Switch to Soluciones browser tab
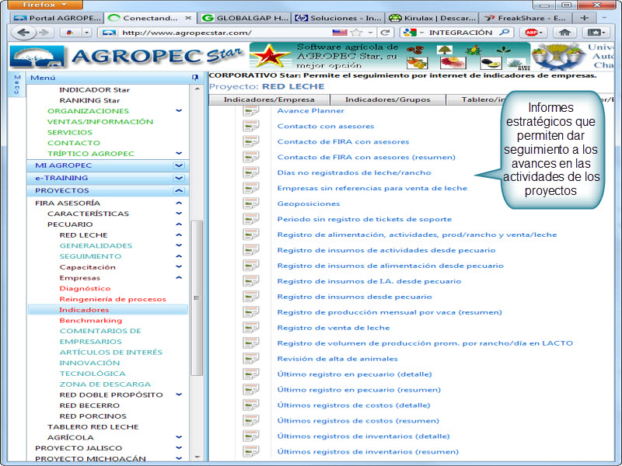The width and height of the screenshot is (622, 466). coord(338,18)
